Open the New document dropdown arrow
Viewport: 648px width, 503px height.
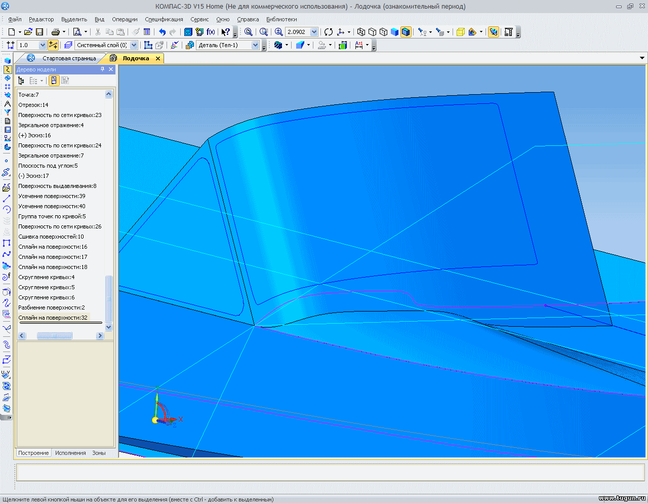(x=20, y=32)
